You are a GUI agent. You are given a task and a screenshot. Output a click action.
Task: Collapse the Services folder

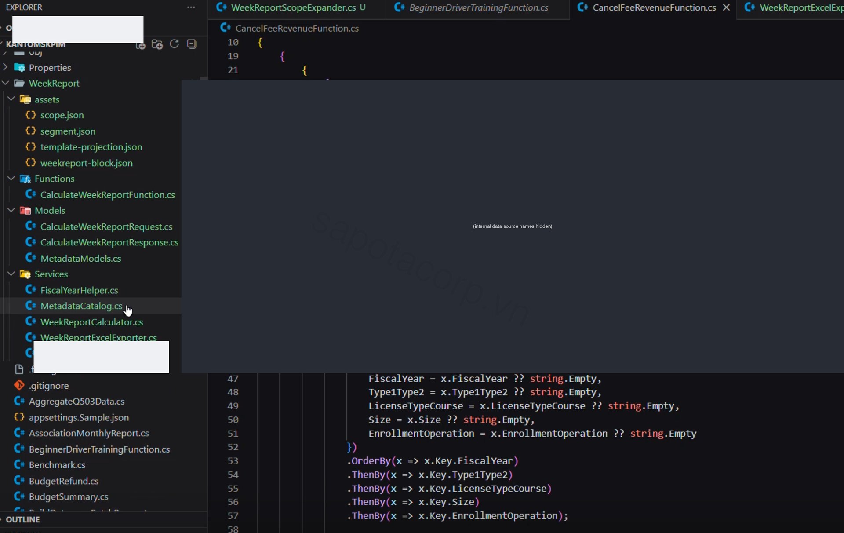[11, 274]
